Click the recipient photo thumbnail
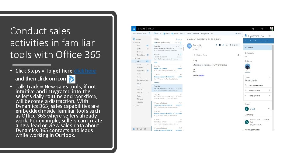The width and height of the screenshot is (292, 164). [x=248, y=67]
